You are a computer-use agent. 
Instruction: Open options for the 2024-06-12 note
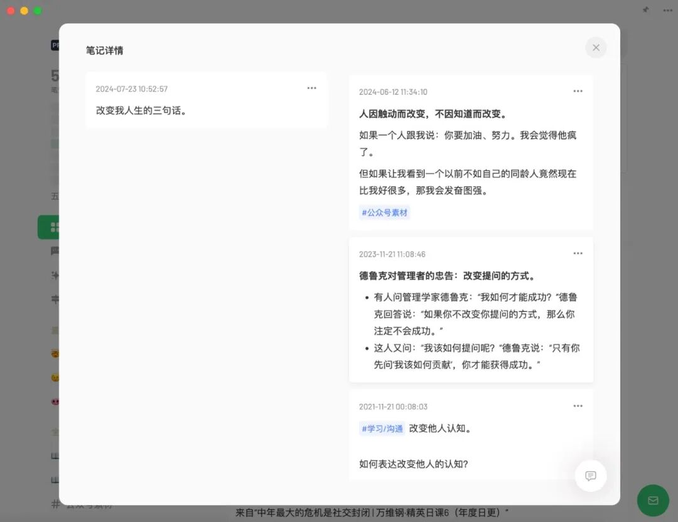point(578,91)
